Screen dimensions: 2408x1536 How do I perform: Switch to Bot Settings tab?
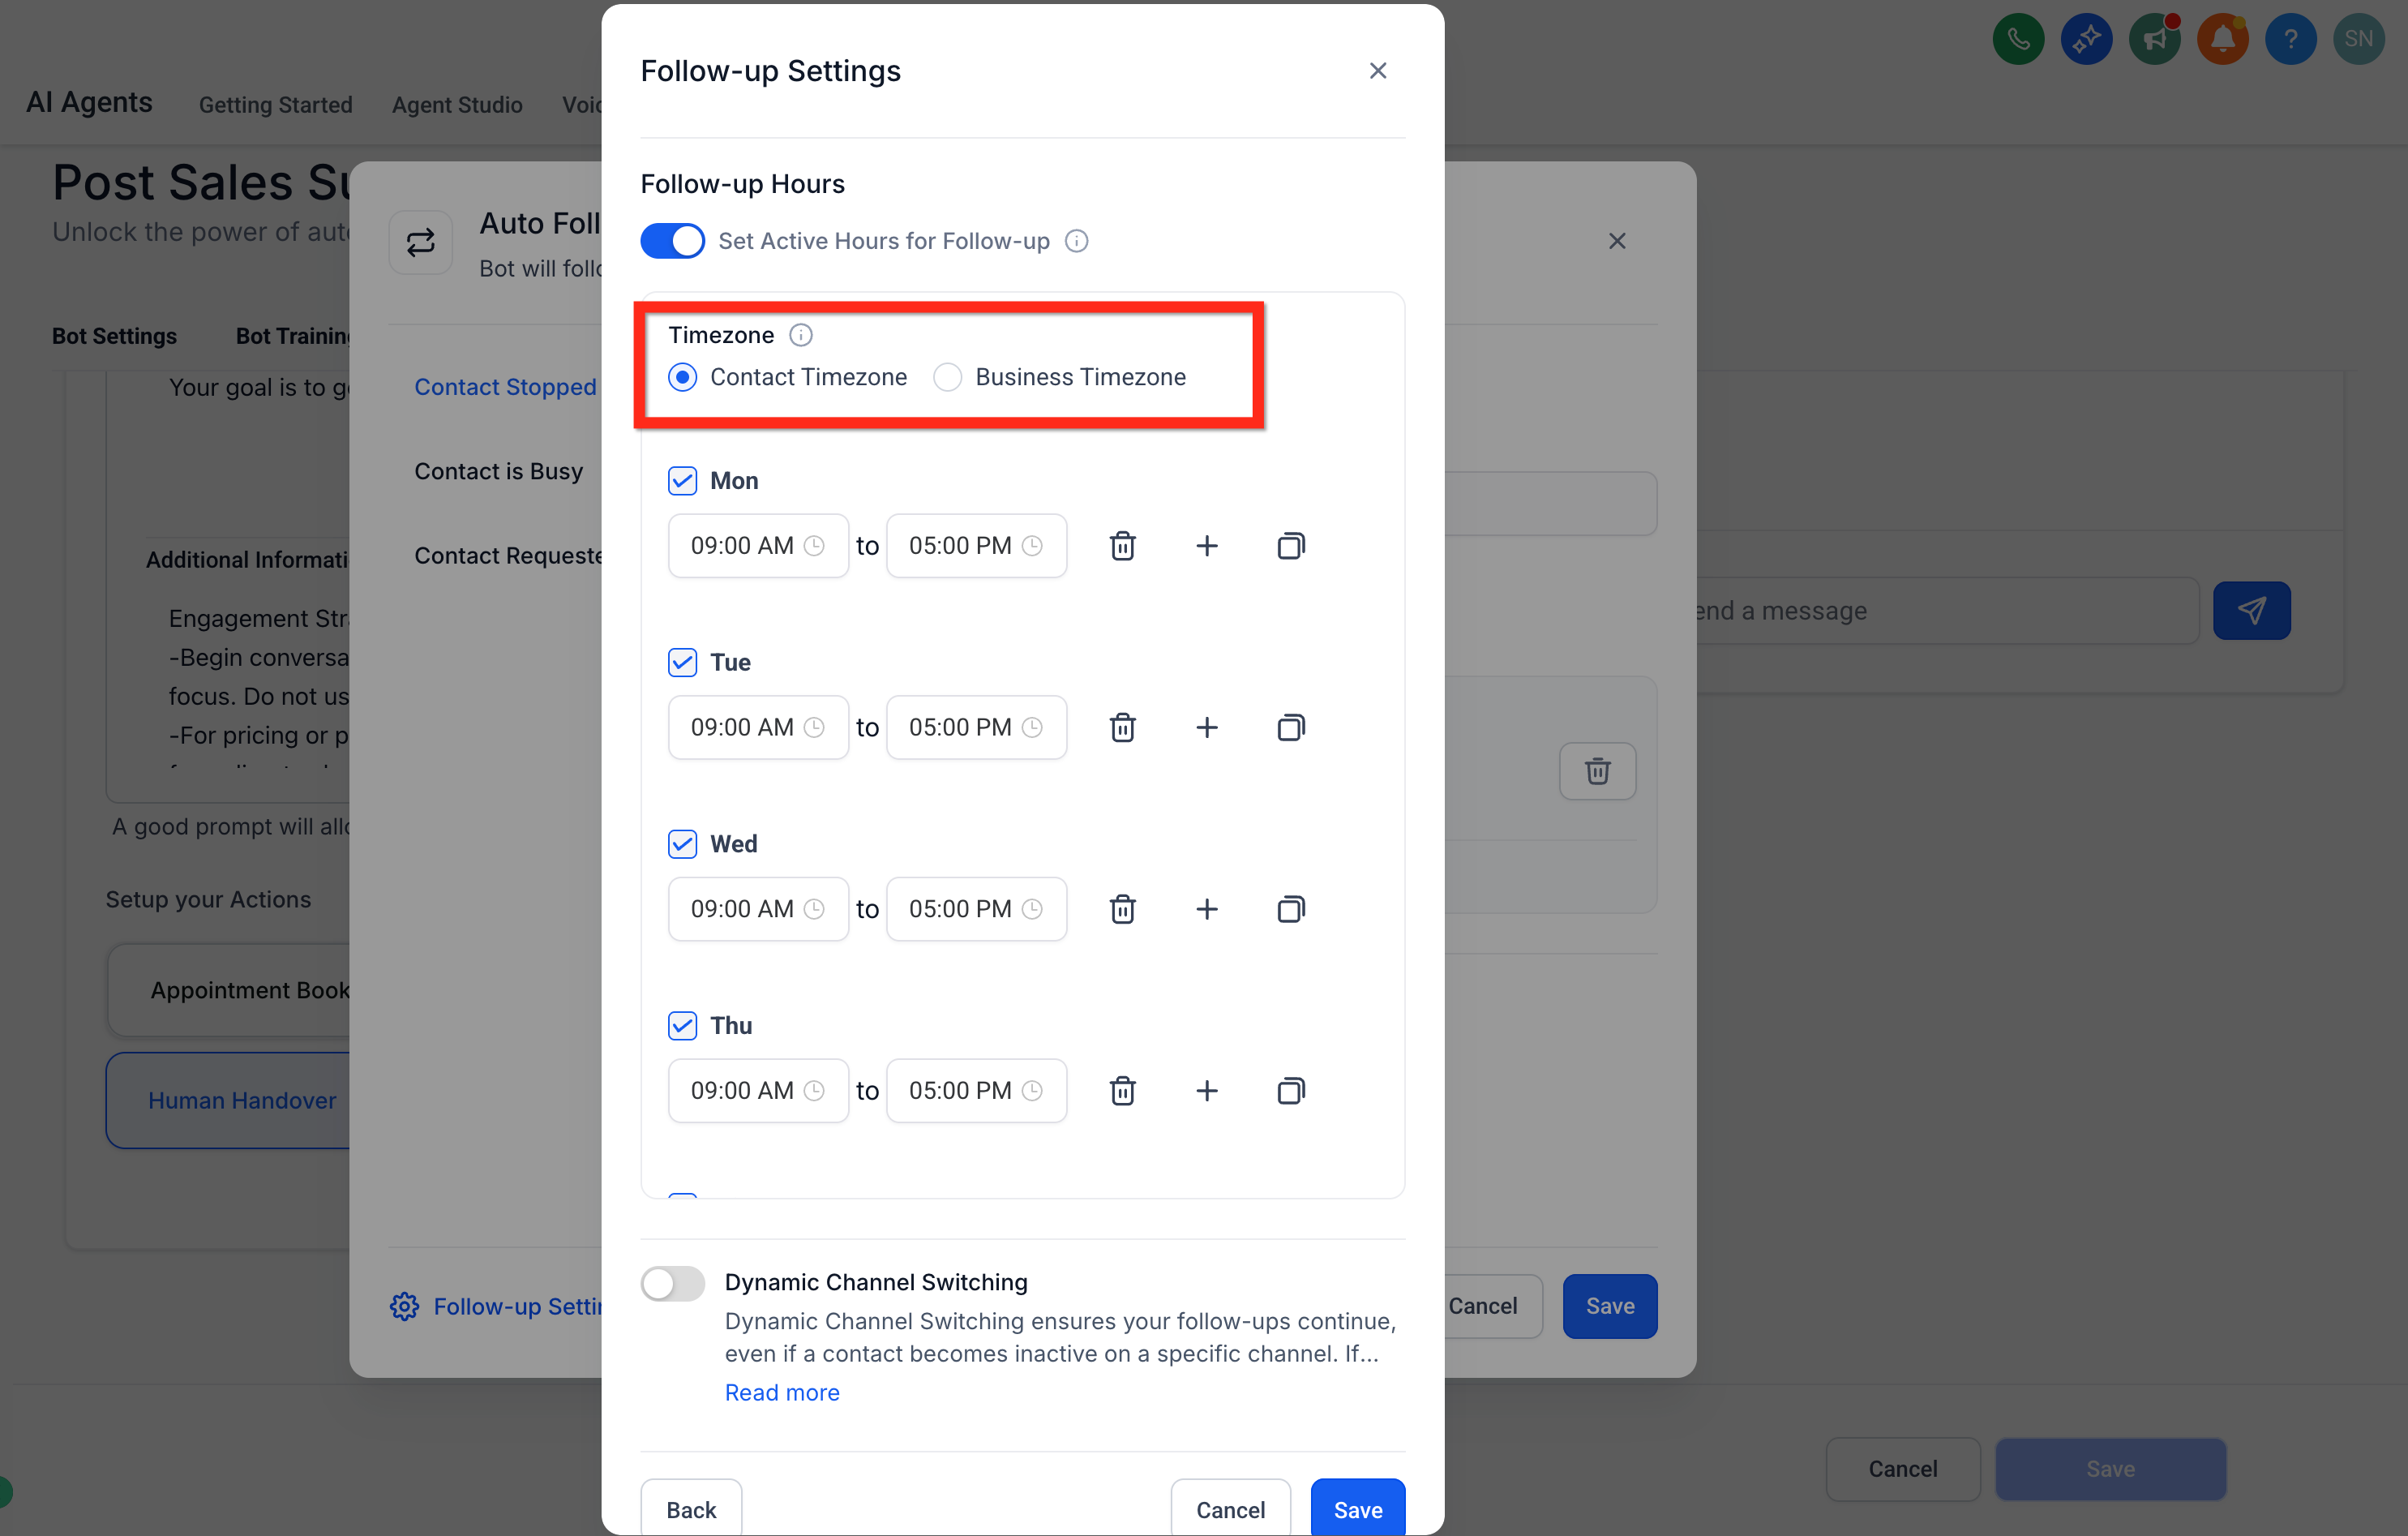point(114,336)
